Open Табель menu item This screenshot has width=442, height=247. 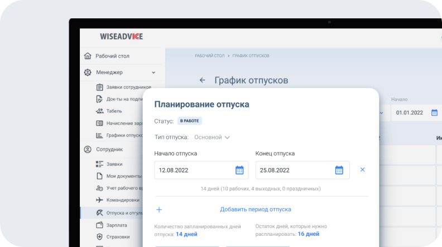pyautogui.click(x=114, y=111)
